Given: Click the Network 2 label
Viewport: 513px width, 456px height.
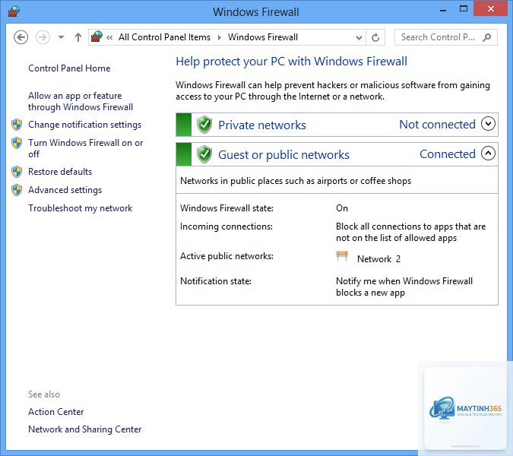Looking at the screenshot, I should pos(379,259).
